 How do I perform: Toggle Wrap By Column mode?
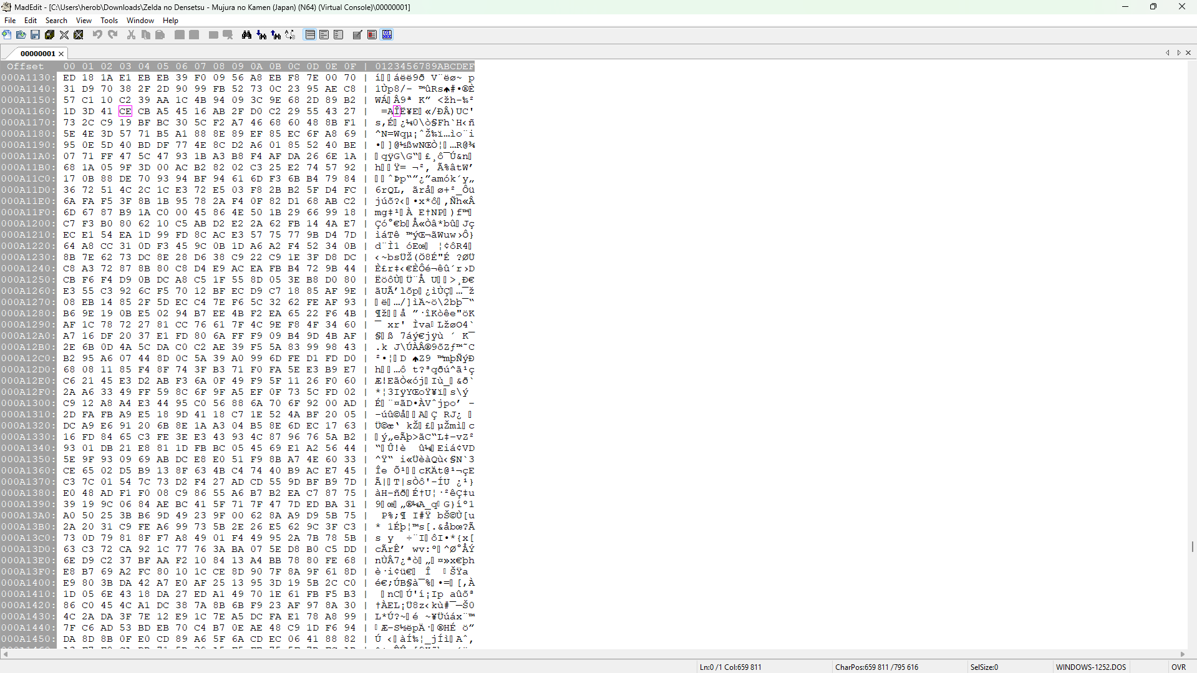click(x=339, y=35)
